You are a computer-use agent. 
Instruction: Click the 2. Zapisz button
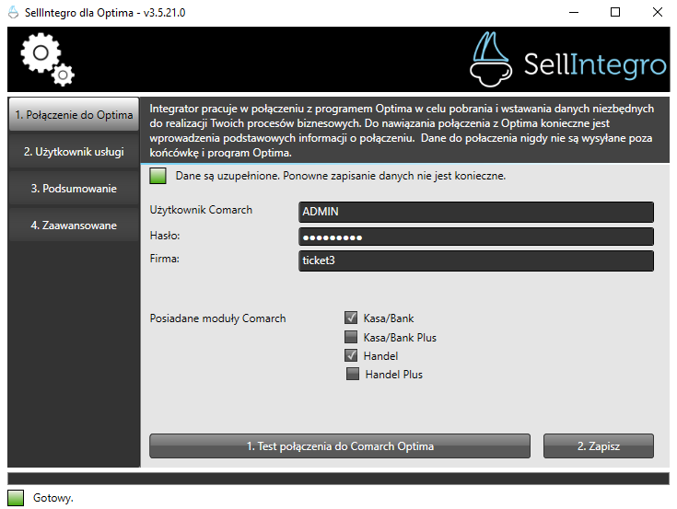[599, 446]
